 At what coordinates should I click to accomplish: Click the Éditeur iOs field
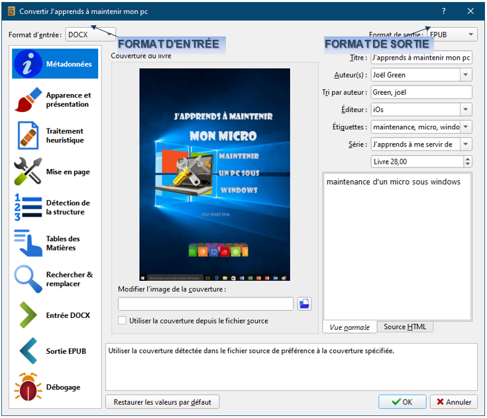(x=415, y=109)
